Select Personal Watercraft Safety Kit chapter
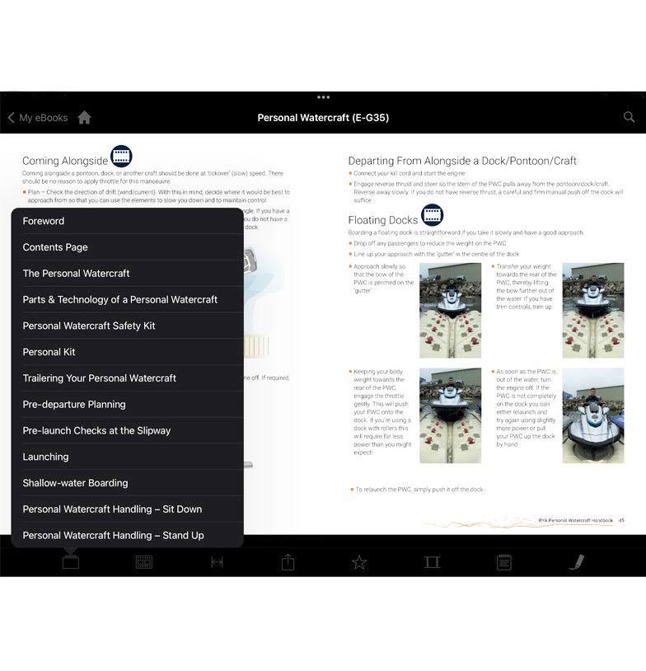The image size is (646, 671). (x=89, y=326)
